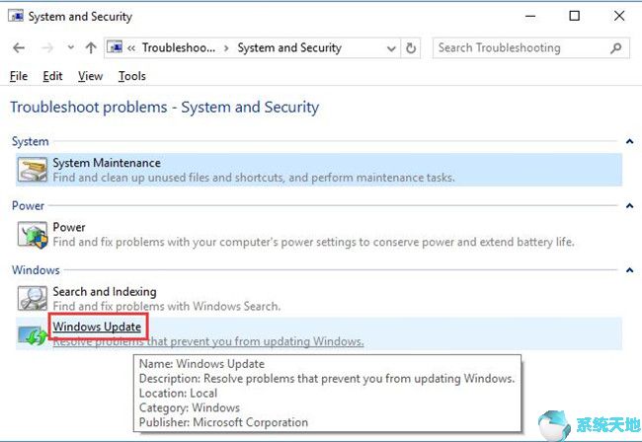Viewport: 642px width, 442px height.
Task: Open the System Maintenance troubleshooter link
Action: click(x=107, y=163)
